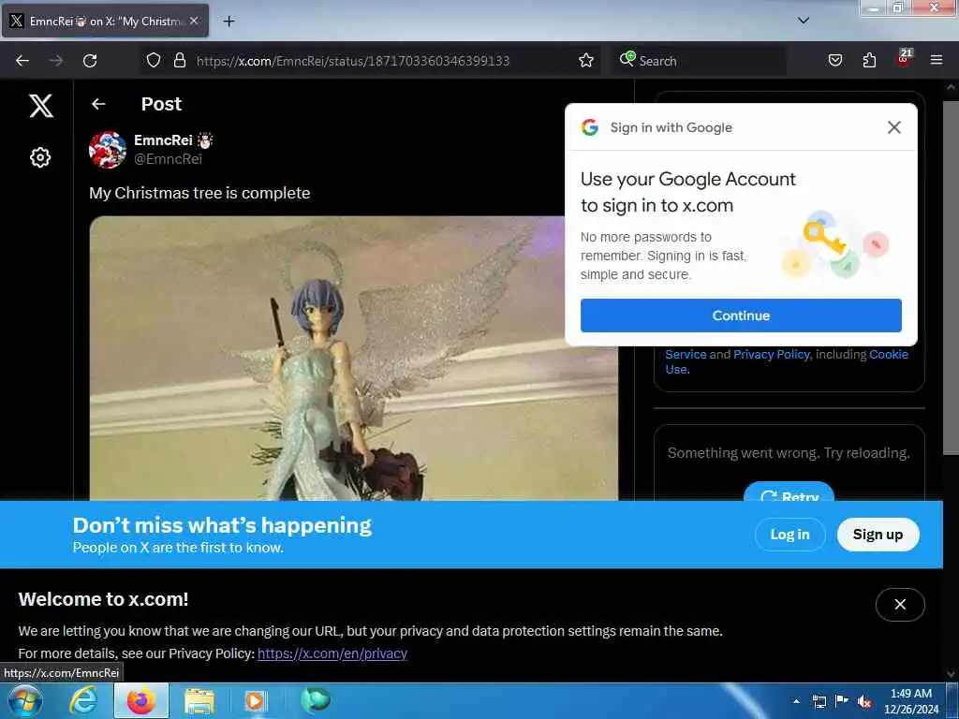Click Continue in Google sign-in dialog

741,315
